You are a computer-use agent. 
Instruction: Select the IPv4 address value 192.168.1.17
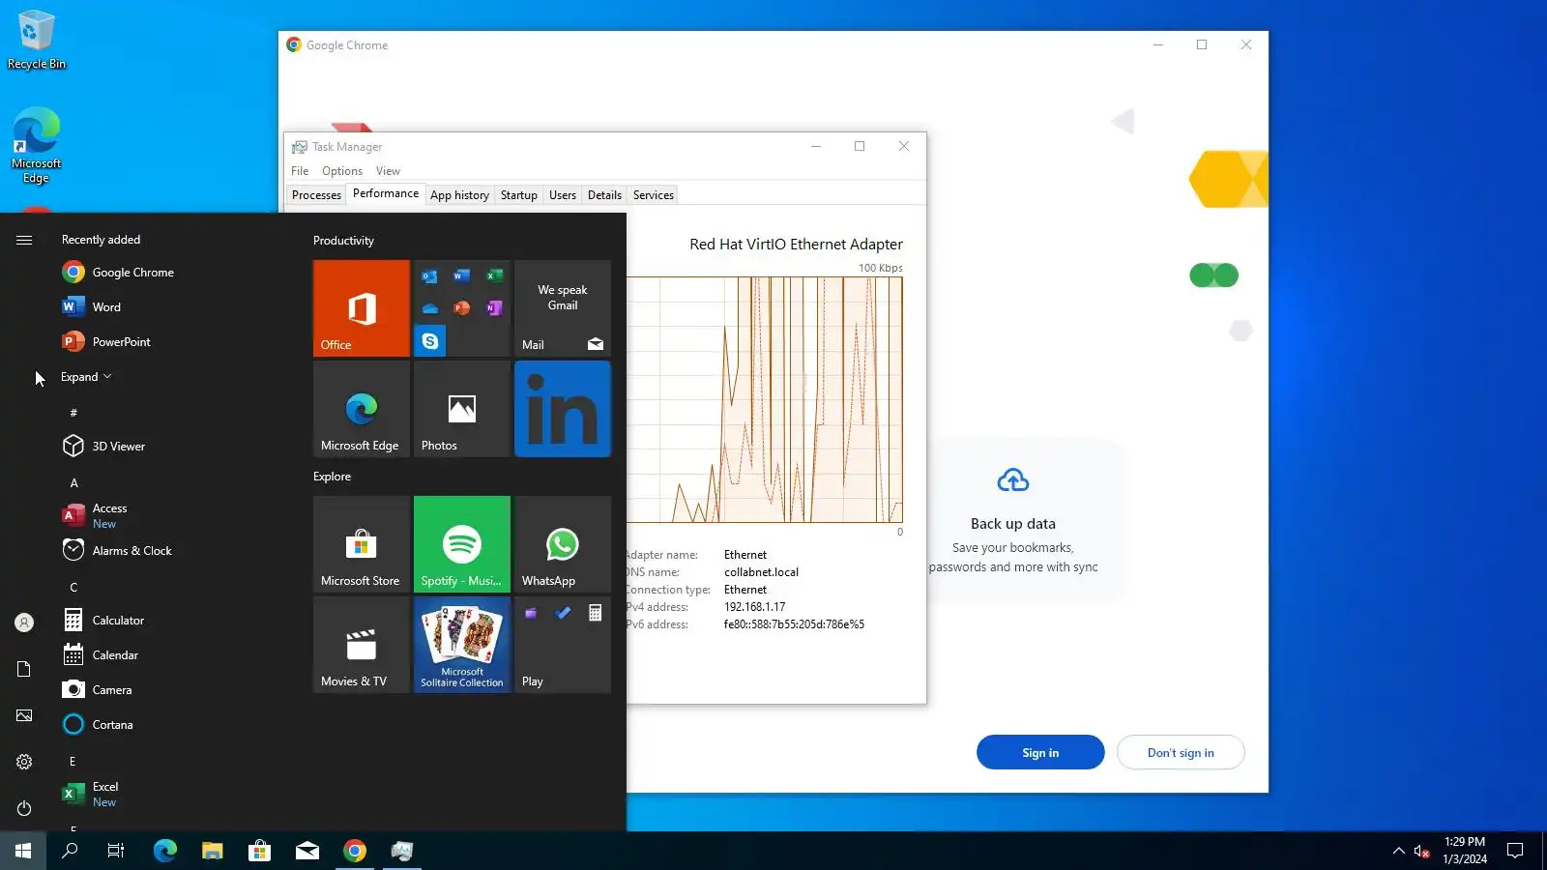click(x=754, y=607)
